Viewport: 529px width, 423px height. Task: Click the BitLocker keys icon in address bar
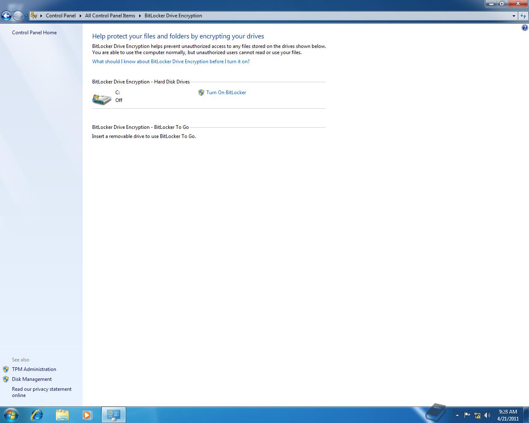(x=34, y=16)
